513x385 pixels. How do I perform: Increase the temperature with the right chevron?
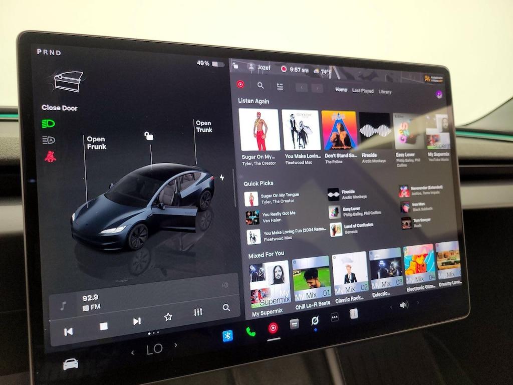[176, 345]
